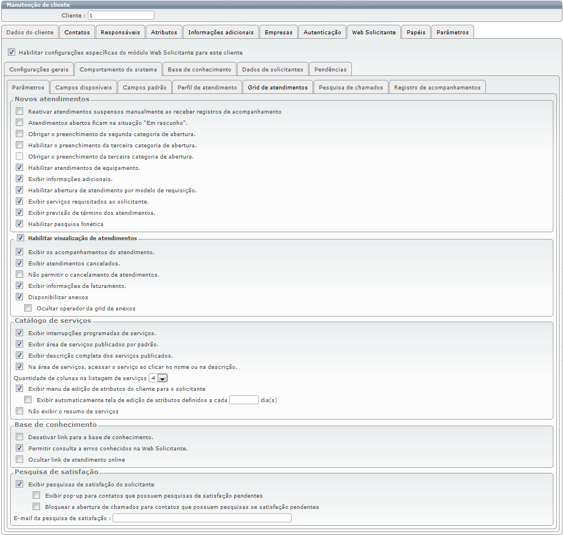
Task: Disable abertura por modelo de requisição
Action: click(19, 189)
